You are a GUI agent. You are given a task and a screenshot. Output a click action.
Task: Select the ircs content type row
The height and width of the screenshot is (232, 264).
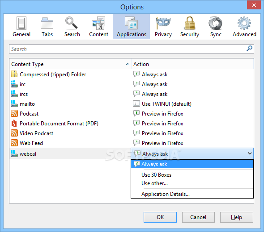tap(132, 94)
